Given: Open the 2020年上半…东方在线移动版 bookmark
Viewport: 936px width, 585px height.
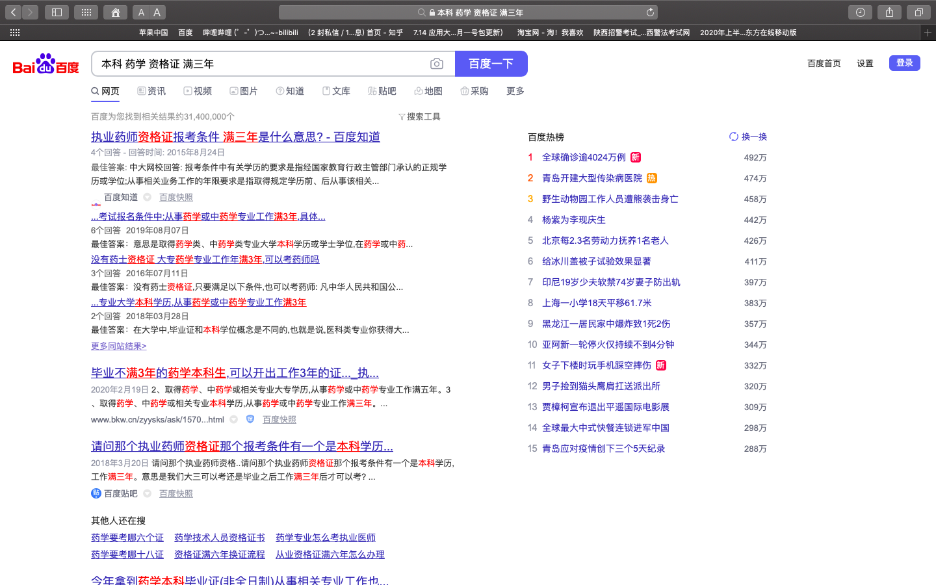Looking at the screenshot, I should pyautogui.click(x=748, y=32).
